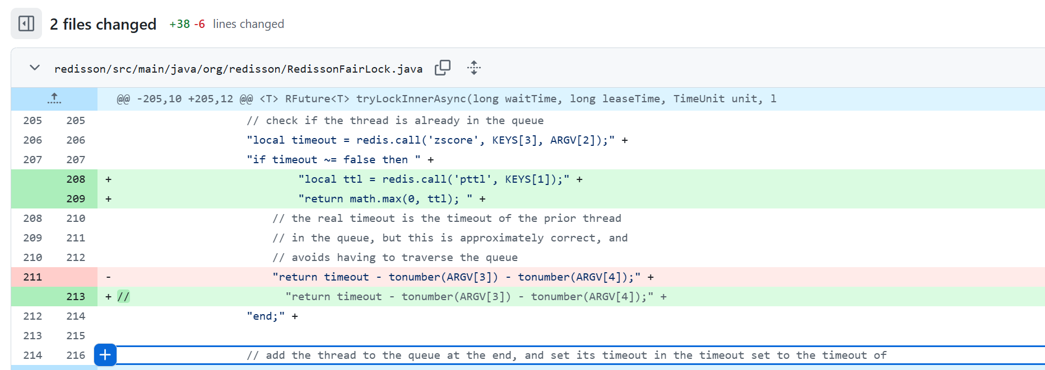Click the green +38 additions count
This screenshot has height=370, width=1045.
pos(179,24)
